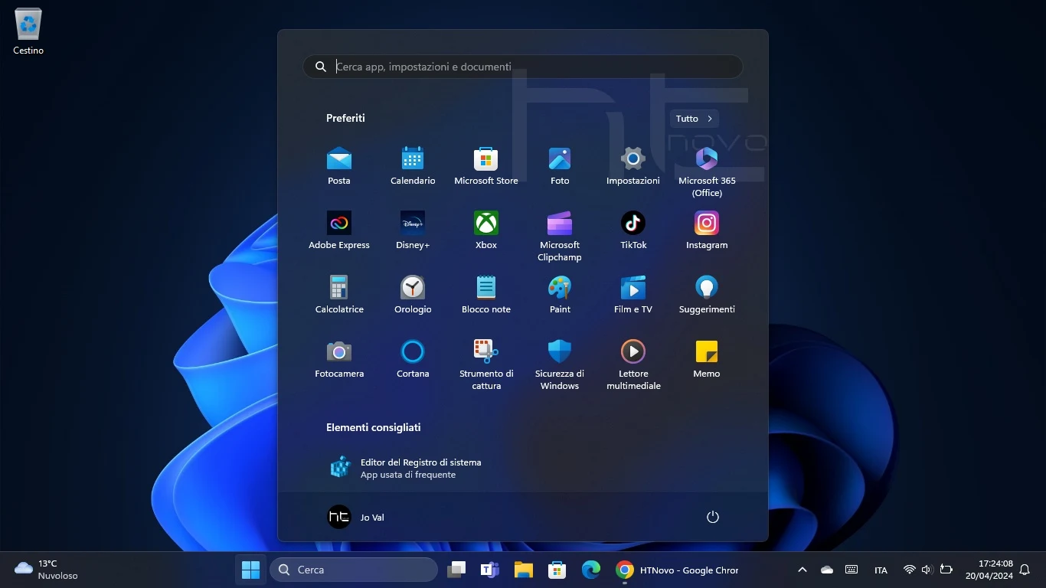Image resolution: width=1046 pixels, height=588 pixels.
Task: Click ITA language indicator
Action: [881, 570]
